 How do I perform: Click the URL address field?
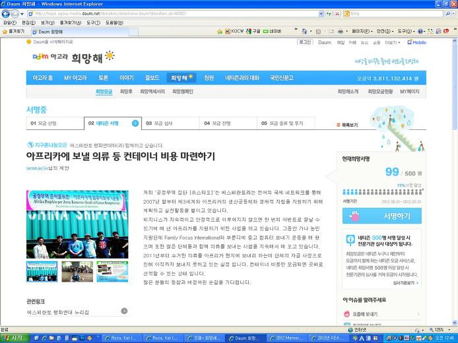tap(176, 13)
